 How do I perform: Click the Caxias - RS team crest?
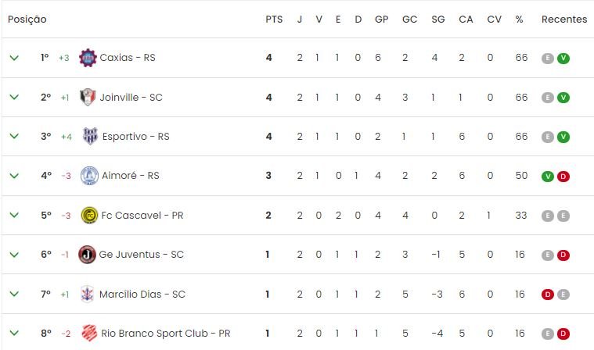click(88, 58)
